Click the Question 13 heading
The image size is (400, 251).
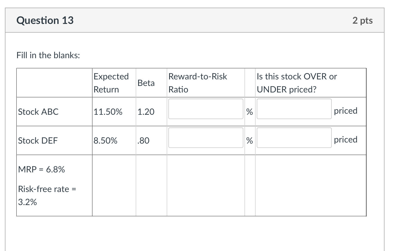(x=45, y=20)
